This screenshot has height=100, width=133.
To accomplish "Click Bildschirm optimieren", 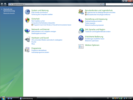I will (92, 41).
